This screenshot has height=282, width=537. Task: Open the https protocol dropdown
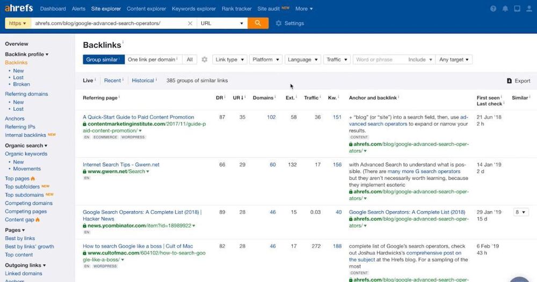point(18,23)
